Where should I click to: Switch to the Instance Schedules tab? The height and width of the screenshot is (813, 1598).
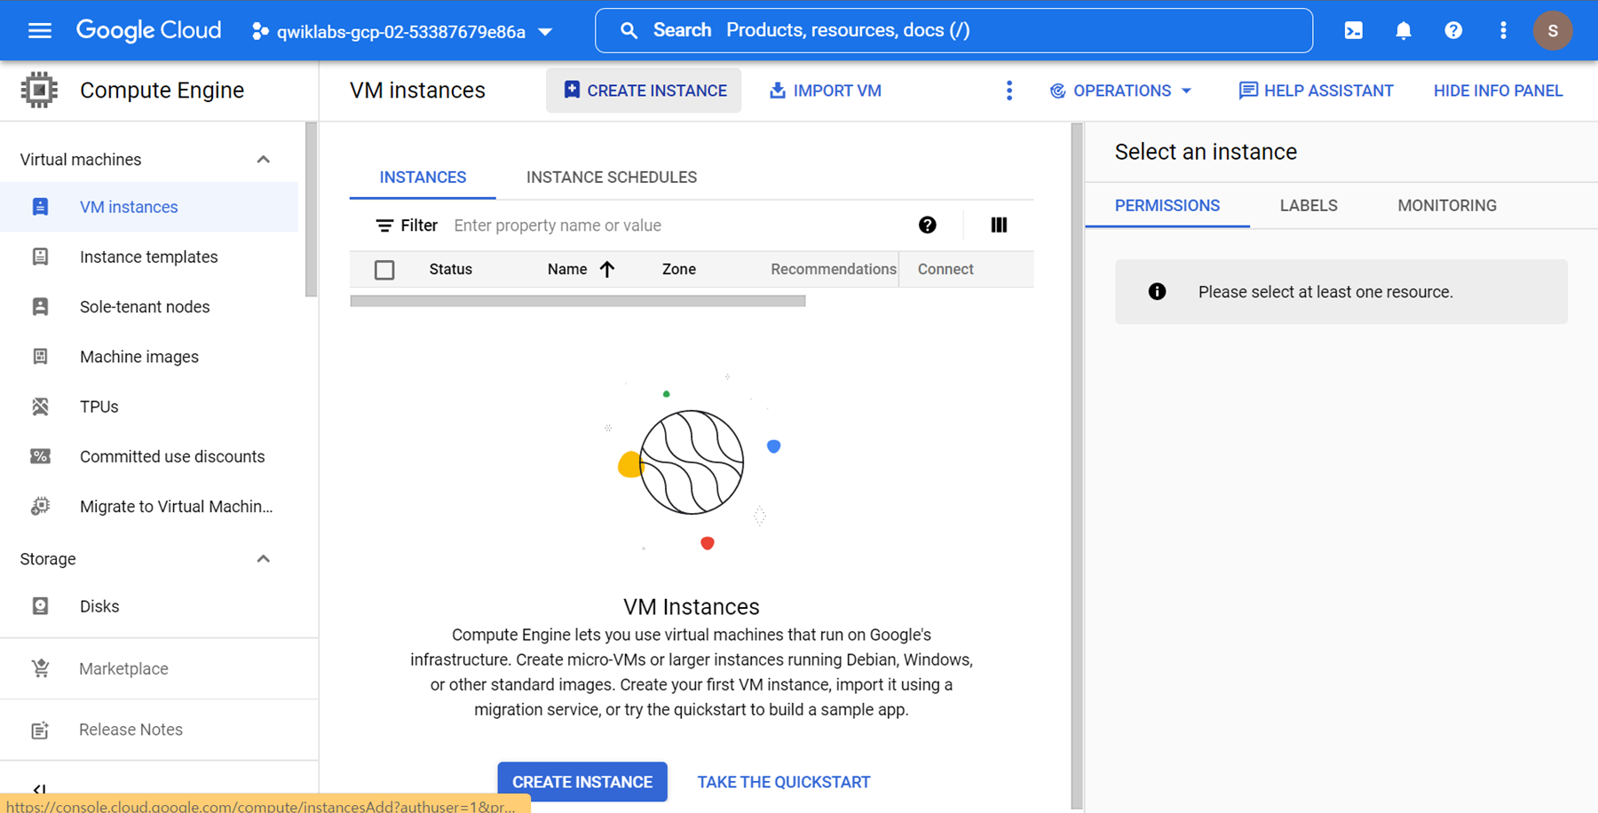612,178
